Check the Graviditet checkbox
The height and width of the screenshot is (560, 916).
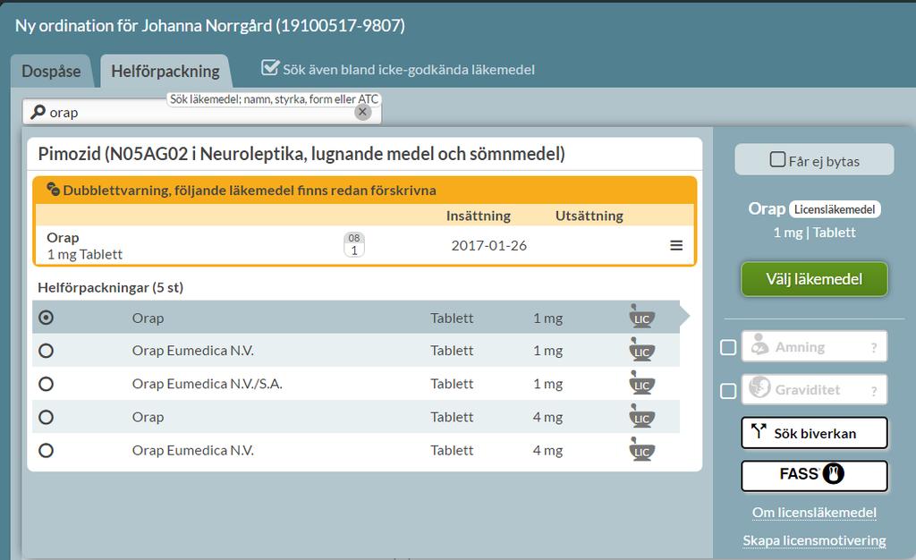(728, 391)
